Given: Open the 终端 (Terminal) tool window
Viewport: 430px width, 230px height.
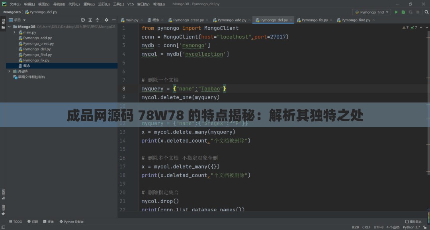Looking at the screenshot, I should pyautogui.click(x=48, y=222).
